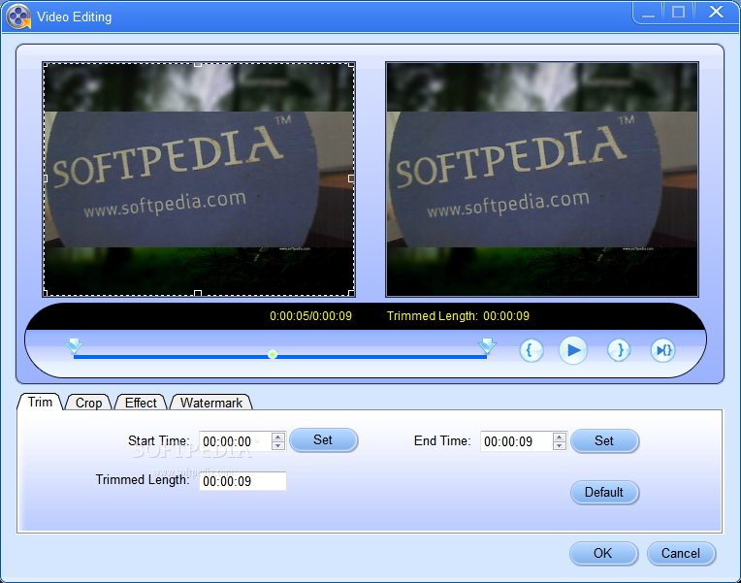Decrease End Time with down arrow
The height and width of the screenshot is (583, 741).
[x=560, y=445]
